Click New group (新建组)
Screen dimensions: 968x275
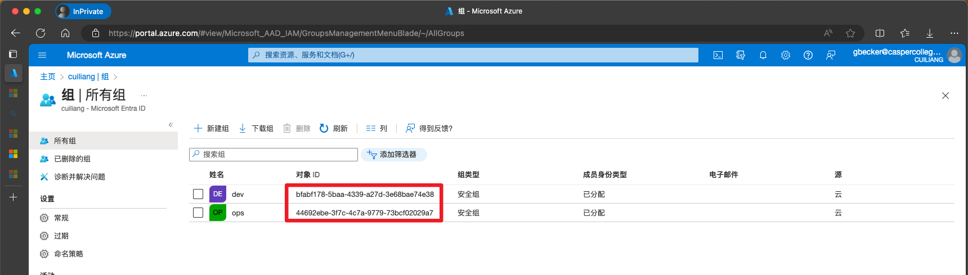[211, 128]
